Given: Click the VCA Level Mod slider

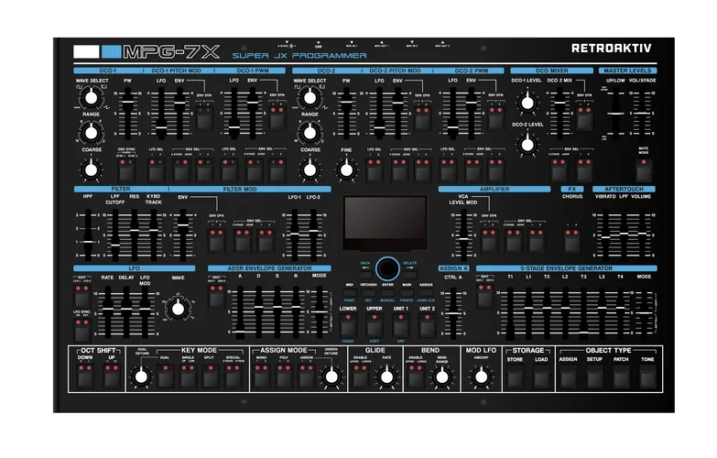Looking at the screenshot, I should pyautogui.click(x=463, y=234).
